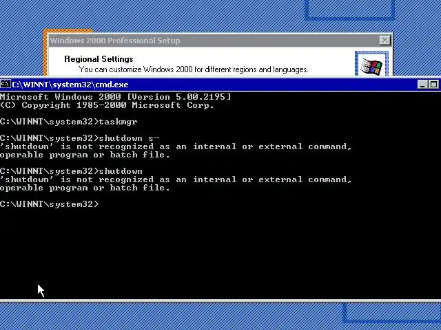
Task: Click the second 'shutdown' command line
Action: pyautogui.click(x=71, y=171)
